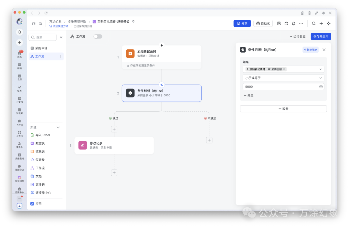Collapse the left panel with double chevron
Image resolution: width=349 pixels, height=227 pixels.
tap(61, 37)
